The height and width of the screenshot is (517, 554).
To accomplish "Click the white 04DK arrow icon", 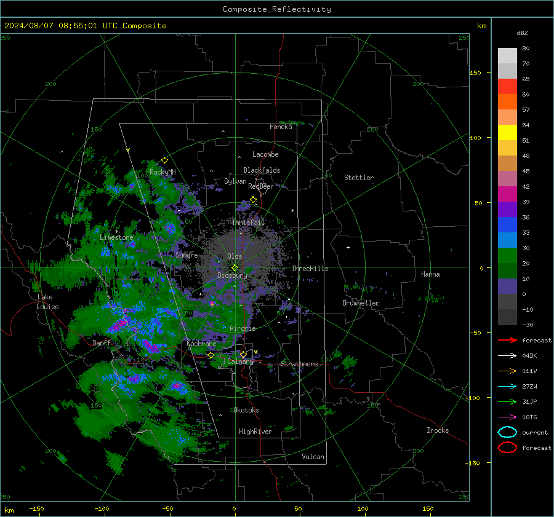I will 507,355.
